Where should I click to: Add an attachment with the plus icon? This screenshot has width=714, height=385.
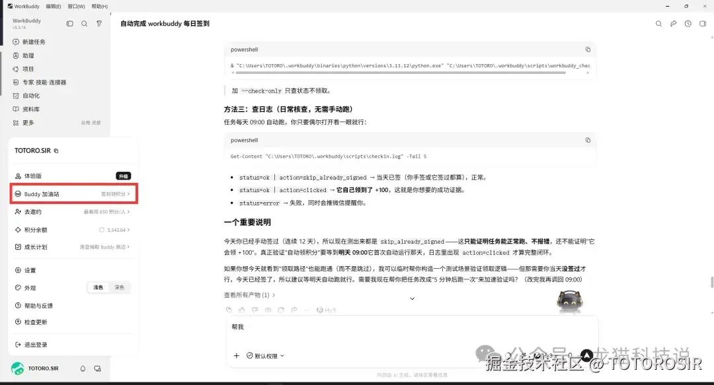click(236, 356)
